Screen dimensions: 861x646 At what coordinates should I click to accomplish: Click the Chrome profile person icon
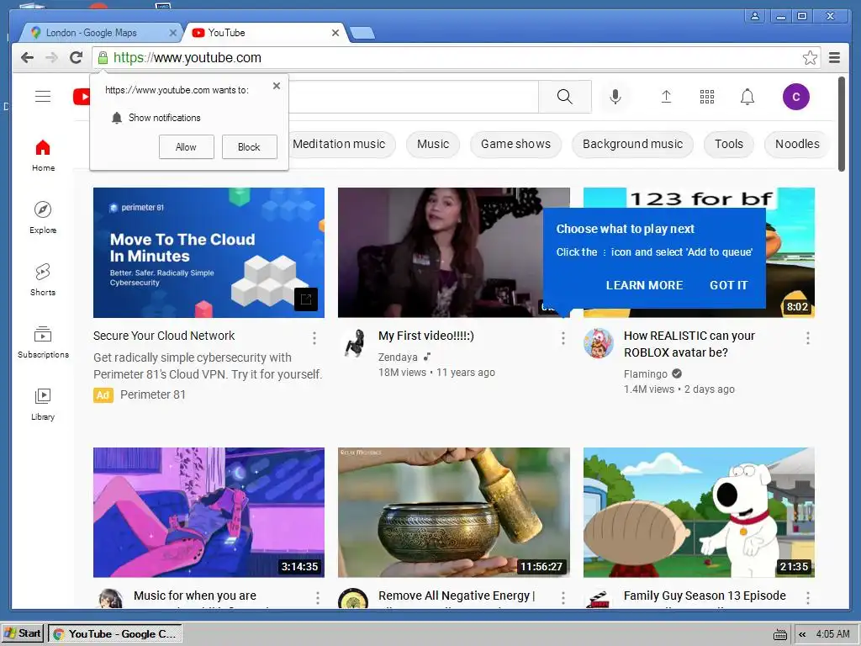755,16
